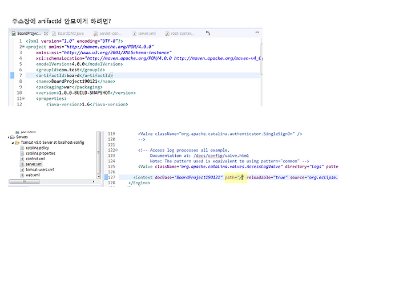411x308 pixels.
Task: Select catalina.properties in the Servers tree
Action: click(41, 153)
